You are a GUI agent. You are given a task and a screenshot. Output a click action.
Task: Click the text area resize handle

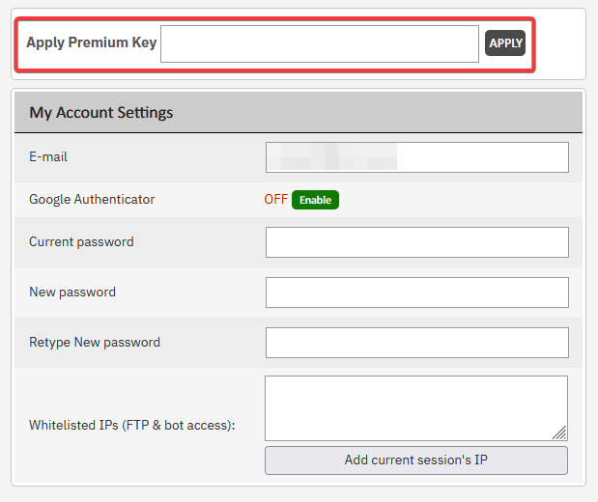tap(560, 433)
